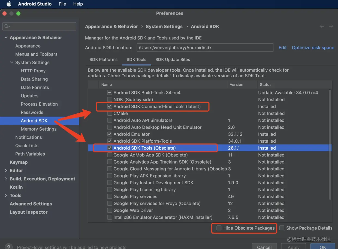Expand the Tools section
338x249 pixels.
pos(6,195)
